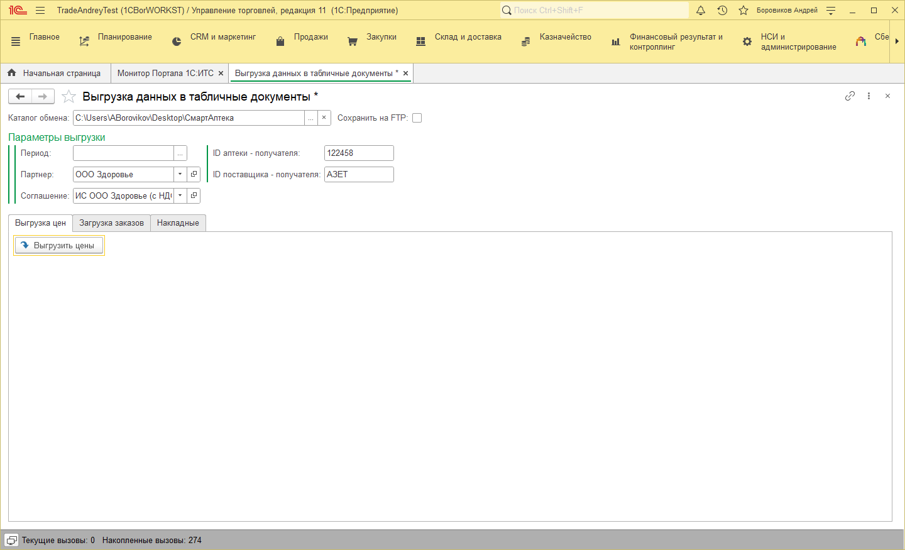Open the sections hamburger menu icon
This screenshot has width=905, height=550.
coord(16,41)
